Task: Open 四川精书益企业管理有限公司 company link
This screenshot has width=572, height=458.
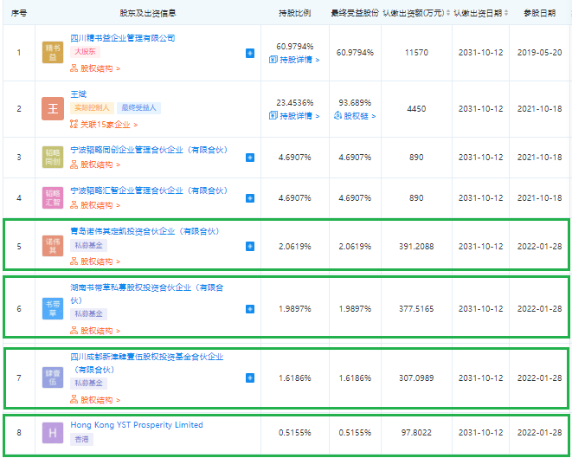Action: coord(123,38)
